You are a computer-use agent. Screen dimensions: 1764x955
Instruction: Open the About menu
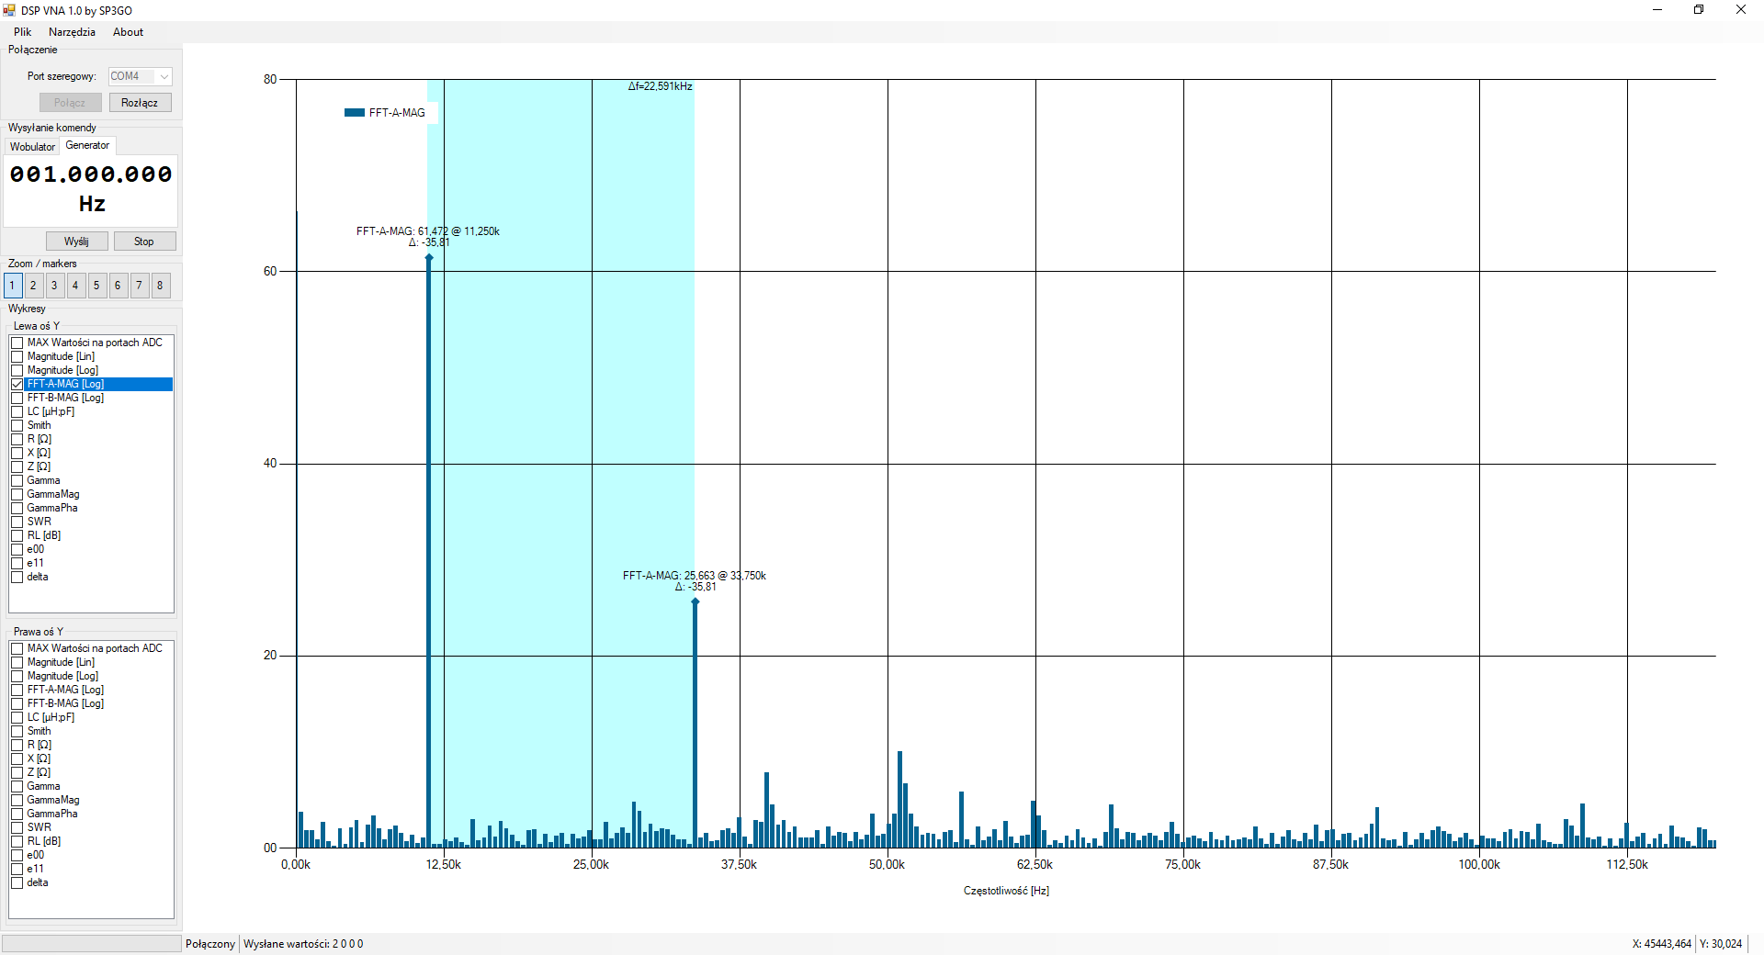pos(128,32)
